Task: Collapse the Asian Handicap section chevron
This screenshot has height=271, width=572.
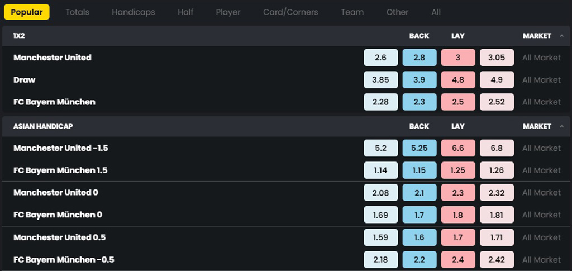Action: tap(561, 126)
